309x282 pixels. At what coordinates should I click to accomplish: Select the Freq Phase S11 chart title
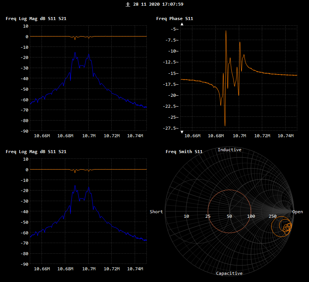pos(175,19)
